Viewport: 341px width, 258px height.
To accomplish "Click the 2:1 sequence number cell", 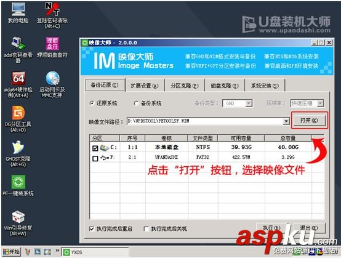I will [x=132, y=157].
